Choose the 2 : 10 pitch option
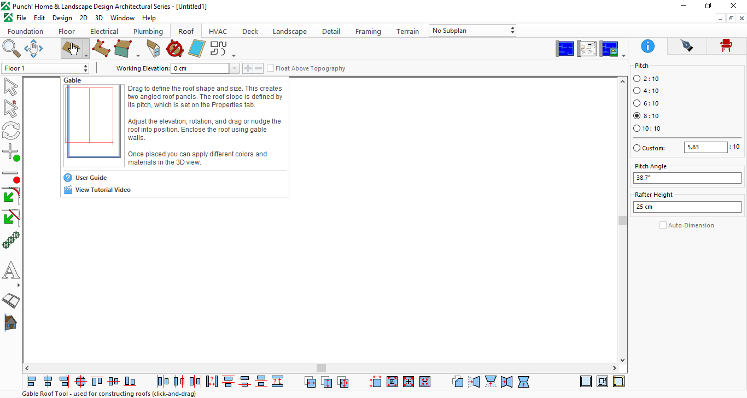Viewport: 747px width, 398px height. pyautogui.click(x=646, y=79)
